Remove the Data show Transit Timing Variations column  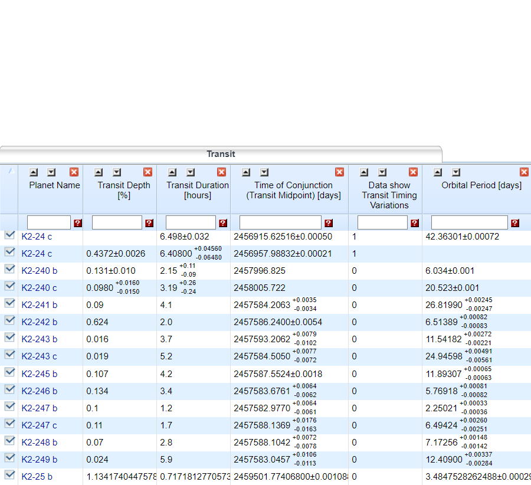coord(413,172)
